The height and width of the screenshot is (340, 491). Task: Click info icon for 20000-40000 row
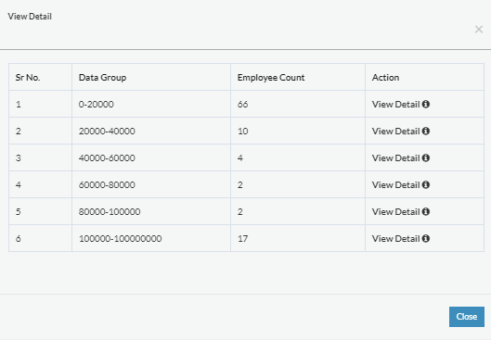(425, 131)
